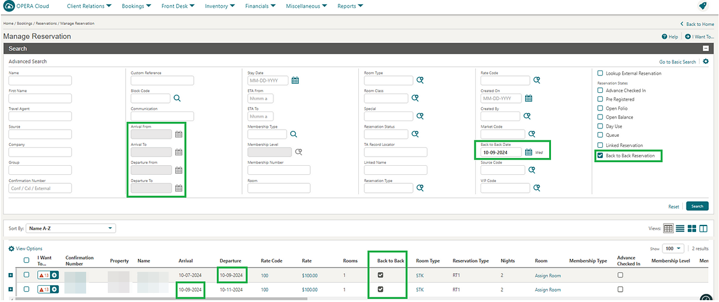Look up Reservation Status values

click(x=414, y=134)
